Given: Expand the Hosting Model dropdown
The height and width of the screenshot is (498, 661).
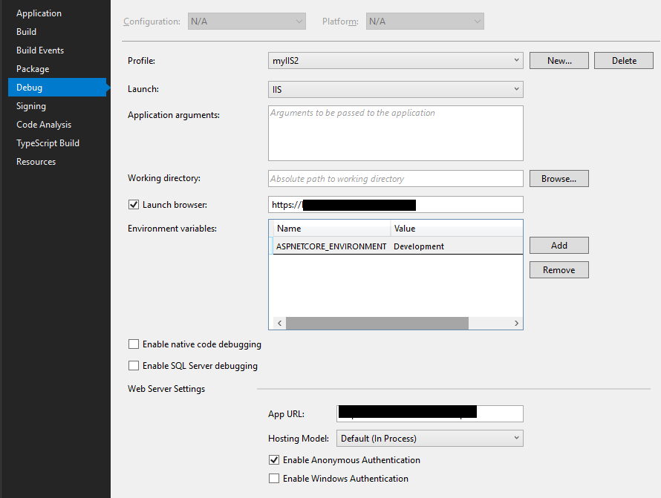Looking at the screenshot, I should (429, 439).
